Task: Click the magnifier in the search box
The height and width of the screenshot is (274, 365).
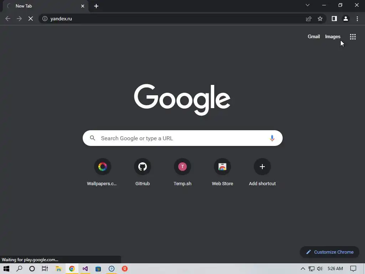Action: [93, 138]
